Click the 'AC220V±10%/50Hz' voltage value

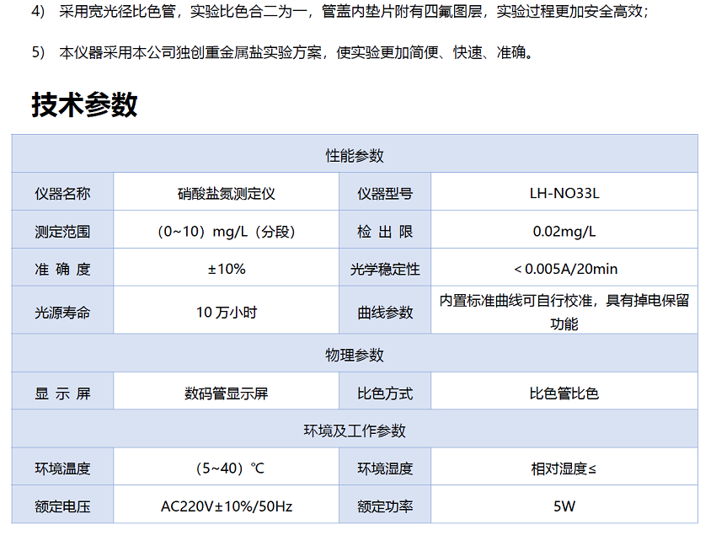click(x=227, y=506)
